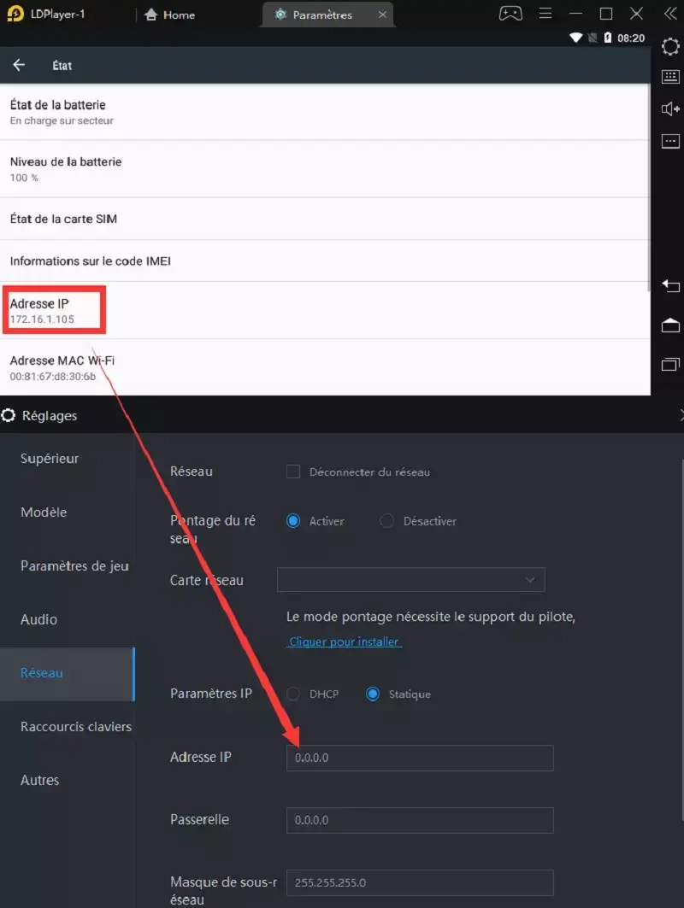Choose the DHCP radio option
The image size is (684, 908).
(x=293, y=694)
